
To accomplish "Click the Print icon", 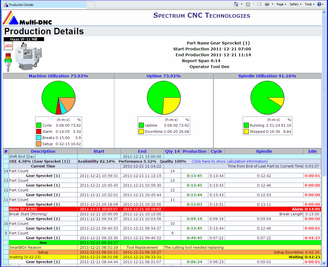I will [267, 4].
